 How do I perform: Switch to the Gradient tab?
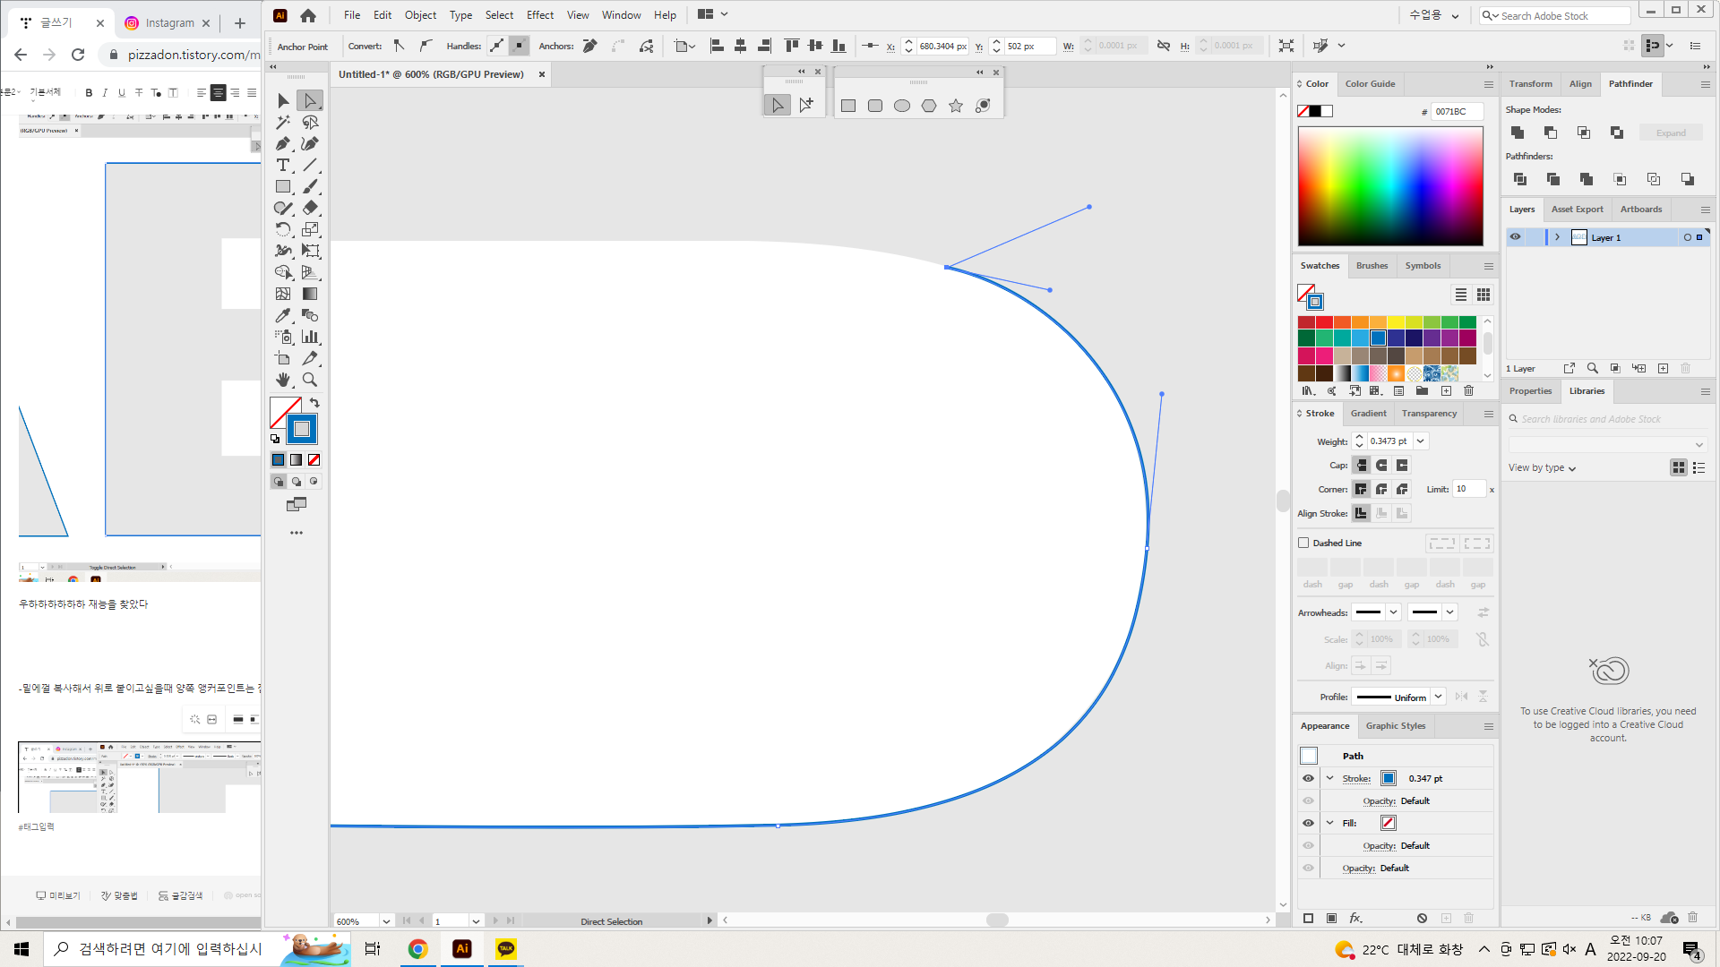click(1368, 414)
